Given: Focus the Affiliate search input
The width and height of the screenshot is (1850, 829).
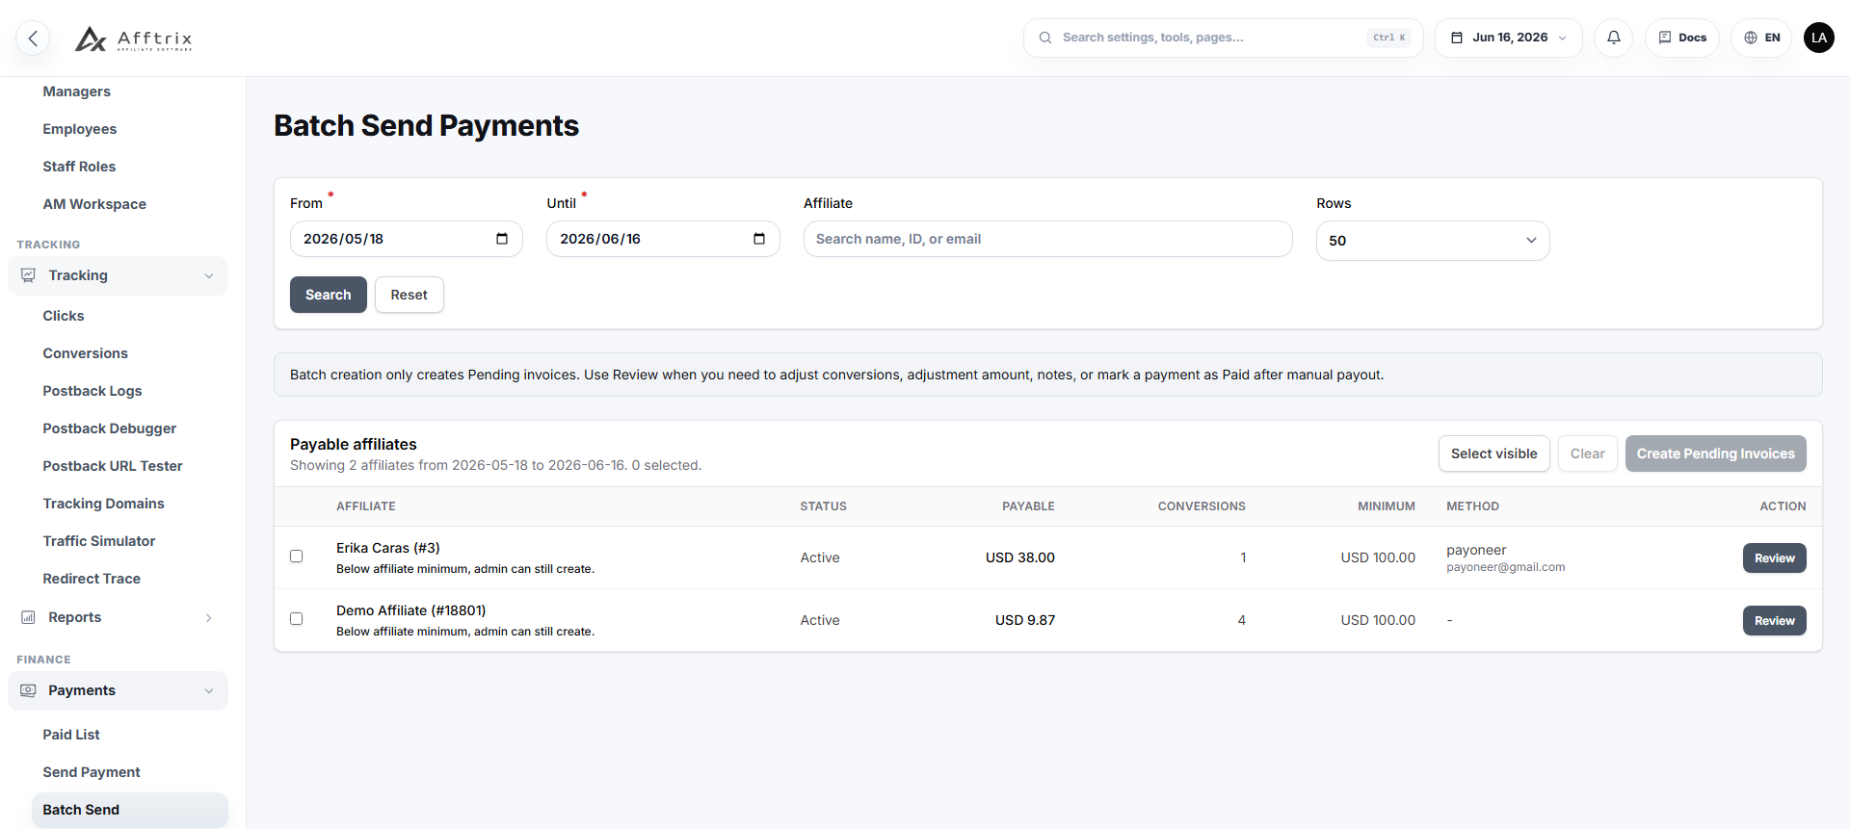Looking at the screenshot, I should 1048,239.
